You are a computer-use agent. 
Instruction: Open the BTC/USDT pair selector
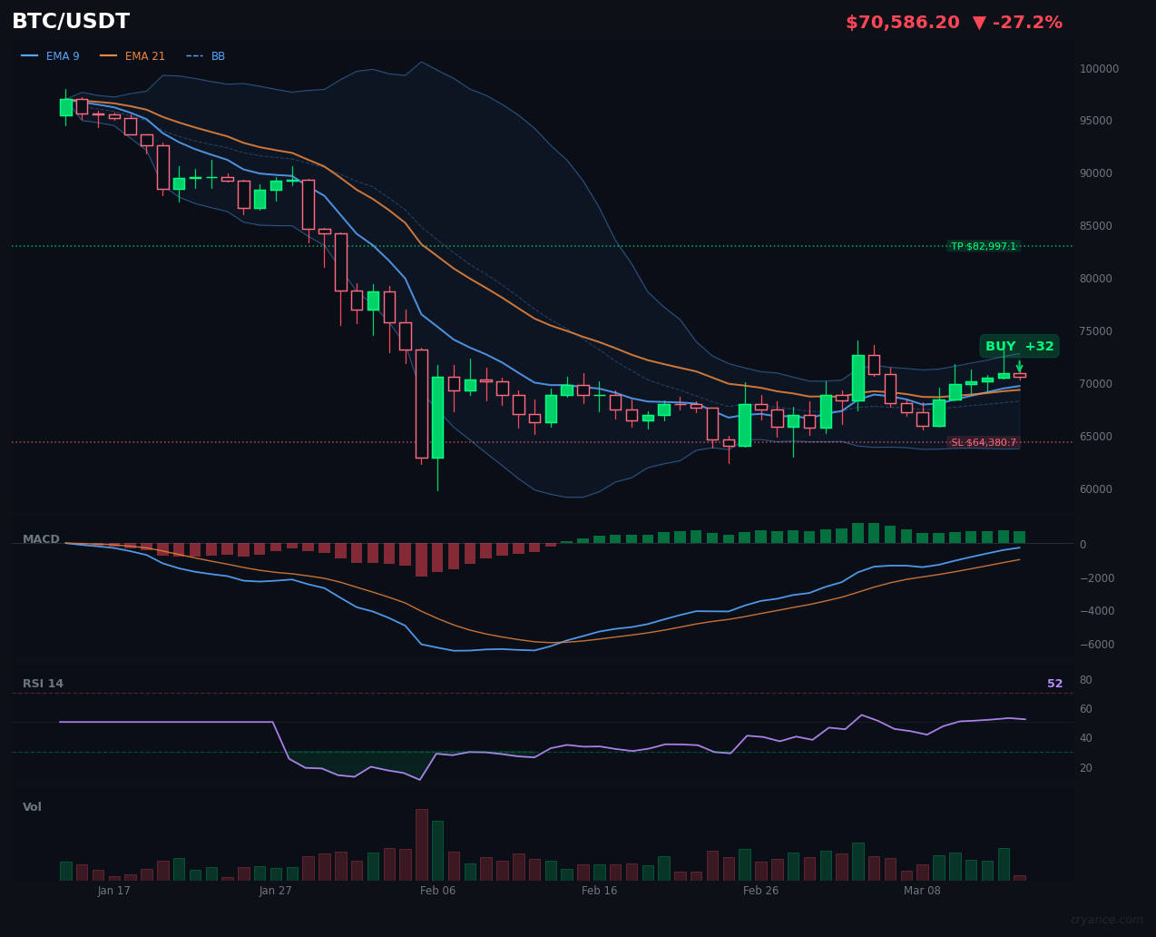70,21
